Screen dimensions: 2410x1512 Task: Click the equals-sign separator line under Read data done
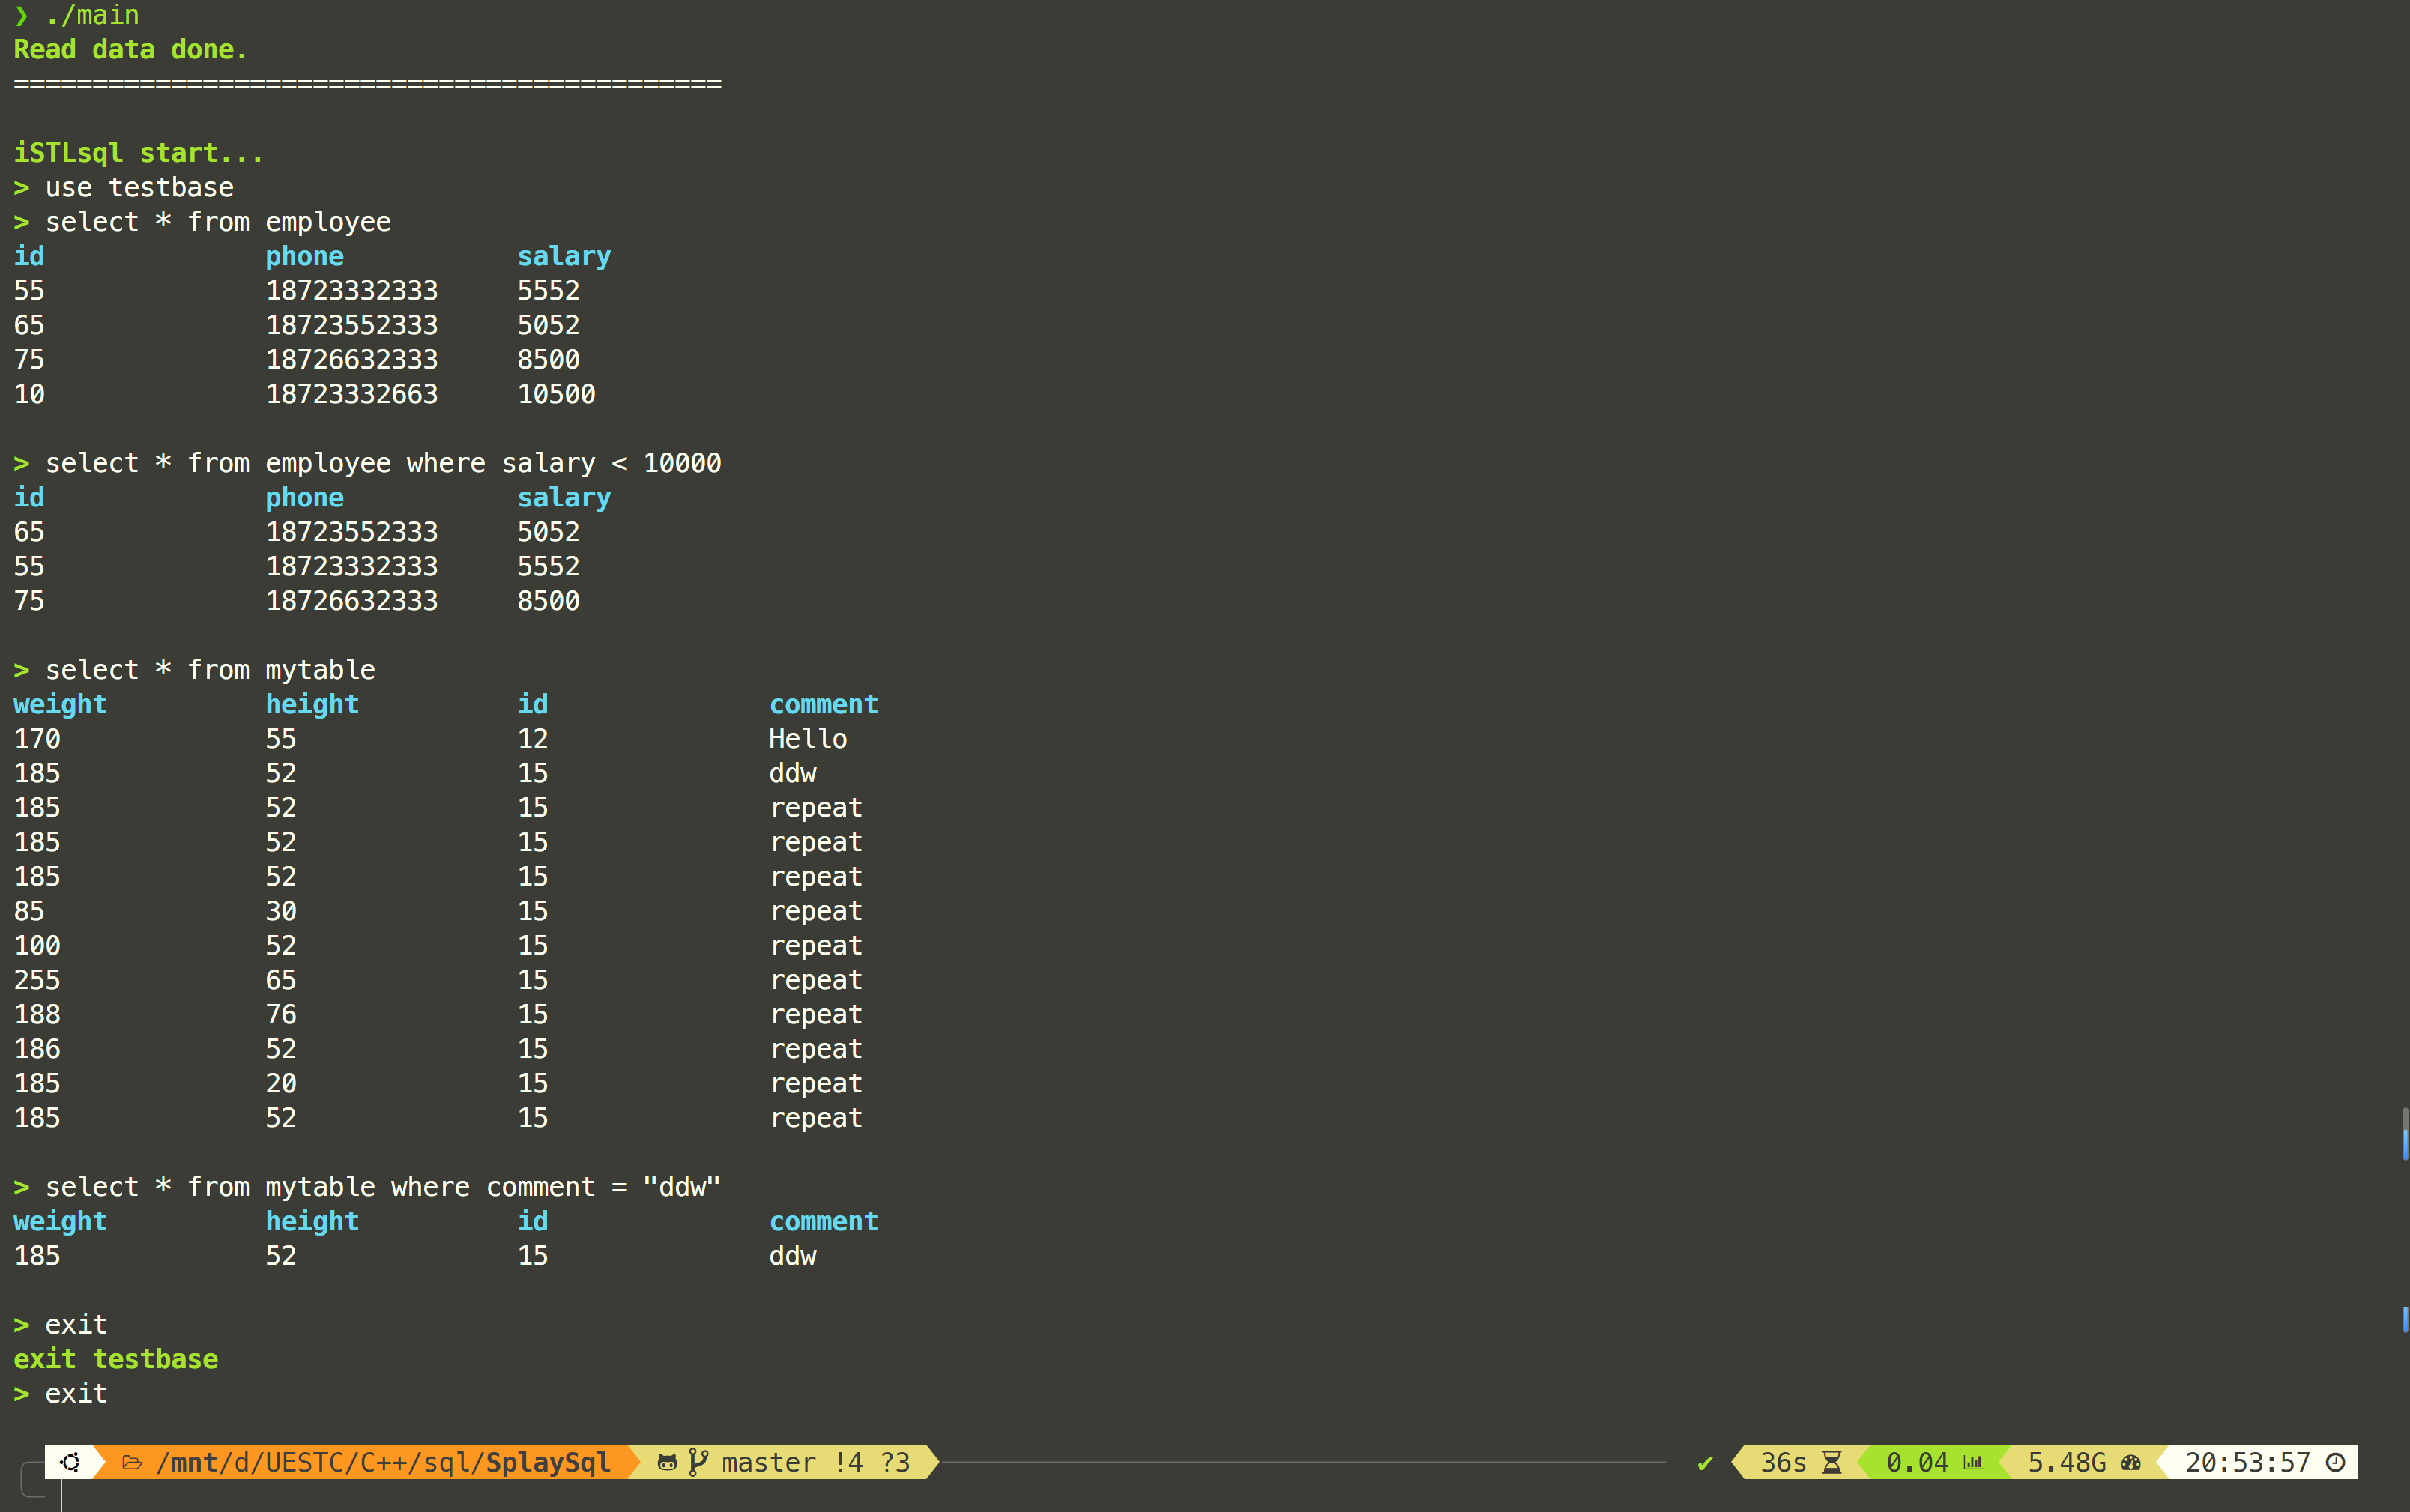(367, 84)
